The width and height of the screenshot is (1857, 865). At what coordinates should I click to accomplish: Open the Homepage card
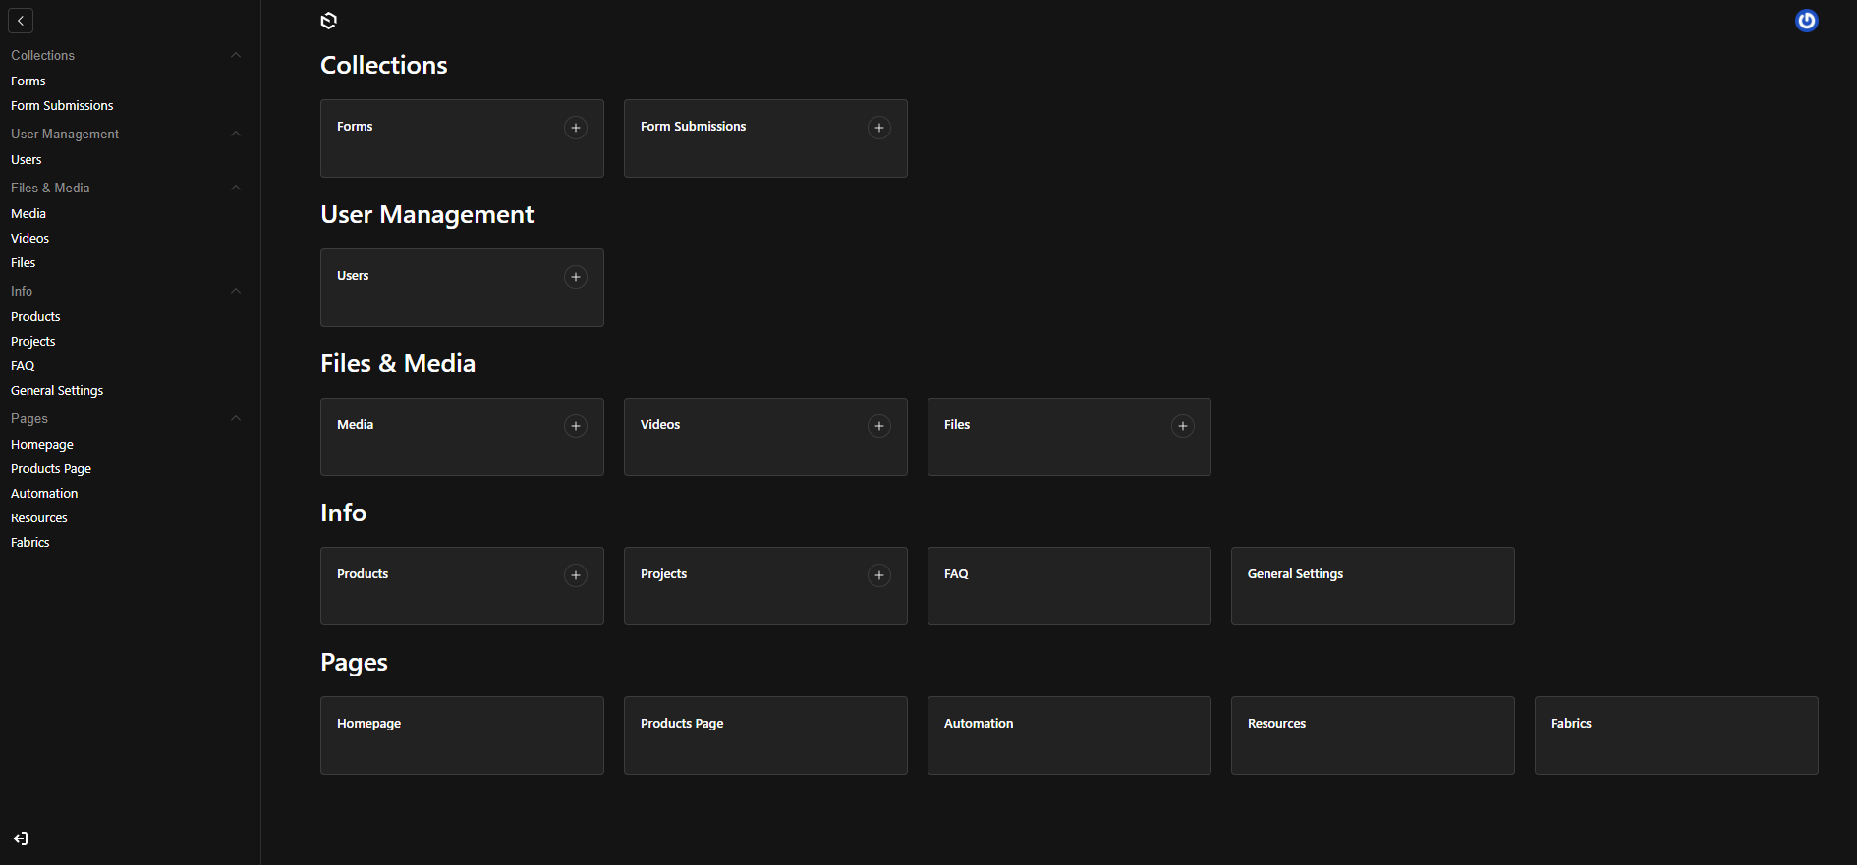[x=462, y=735]
